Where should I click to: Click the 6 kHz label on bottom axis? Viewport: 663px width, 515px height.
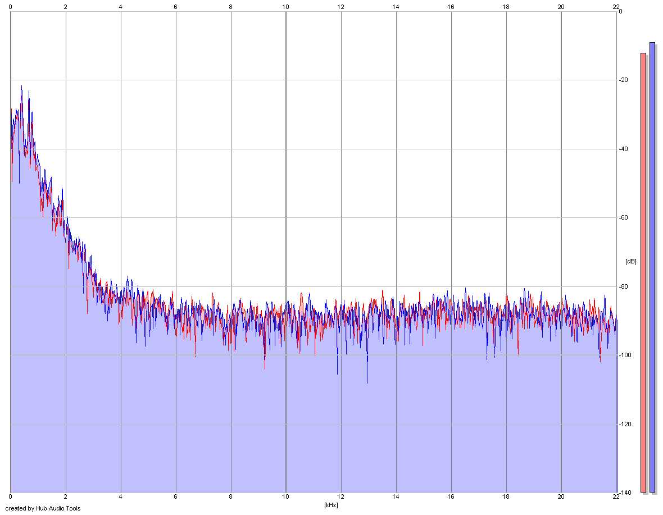[175, 496]
